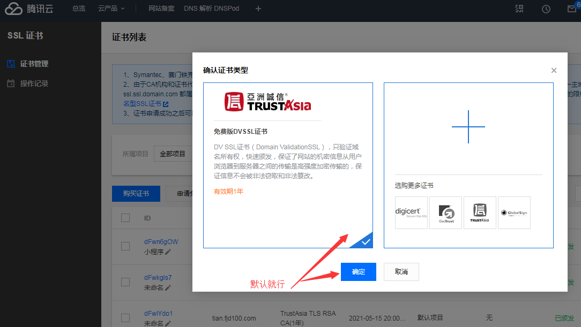
Task: Open certificate ID dFwiYdo1 link
Action: (158, 313)
